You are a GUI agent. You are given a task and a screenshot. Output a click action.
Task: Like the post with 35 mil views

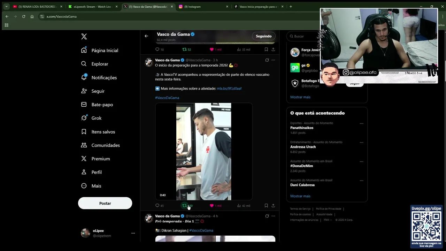pyautogui.click(x=215, y=50)
